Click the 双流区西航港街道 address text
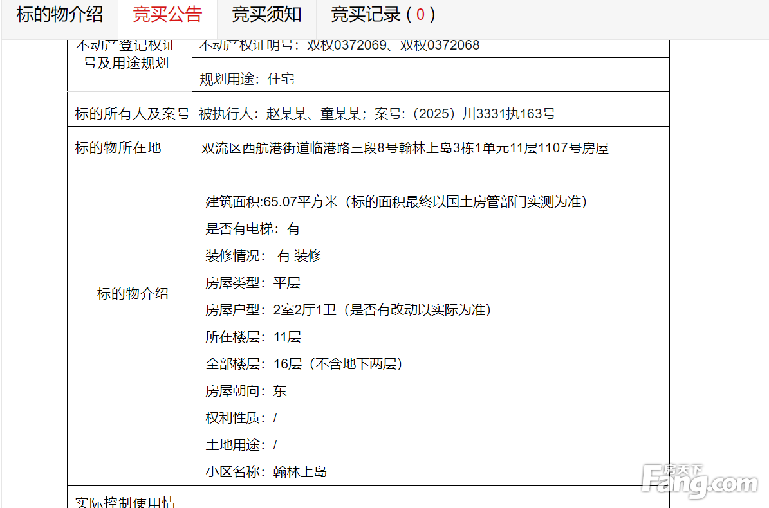Viewport: 769px width, 508px height. pyautogui.click(x=405, y=149)
